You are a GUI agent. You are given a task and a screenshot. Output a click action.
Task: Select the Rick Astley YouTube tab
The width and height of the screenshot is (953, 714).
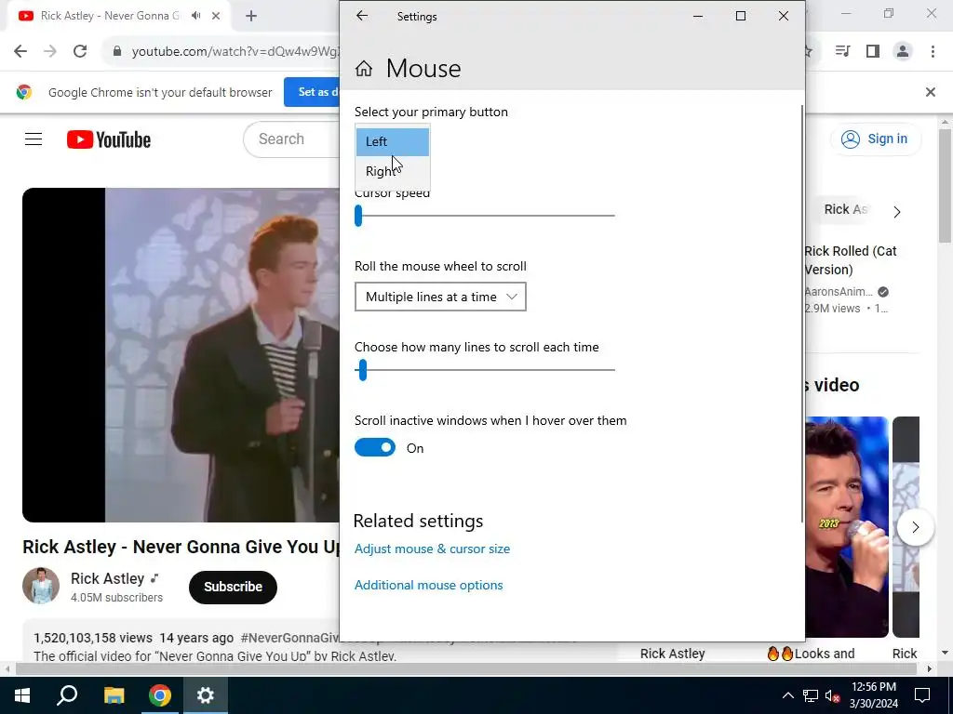[110, 16]
